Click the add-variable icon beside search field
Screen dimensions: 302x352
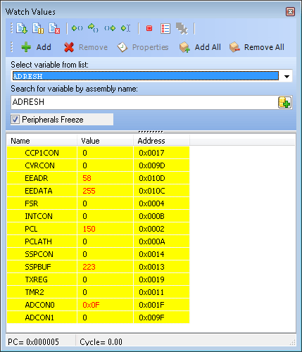285,102
